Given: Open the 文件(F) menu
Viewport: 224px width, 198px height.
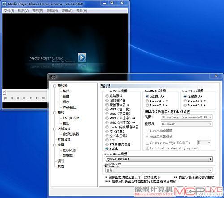Looking at the screenshot, I should [x=9, y=11].
